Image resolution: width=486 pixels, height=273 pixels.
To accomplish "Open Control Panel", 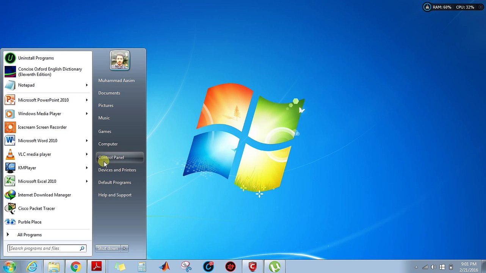I will 120,157.
